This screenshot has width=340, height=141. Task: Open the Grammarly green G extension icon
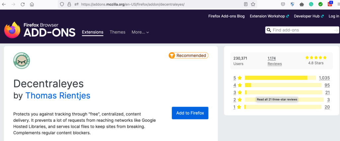[x=311, y=4]
